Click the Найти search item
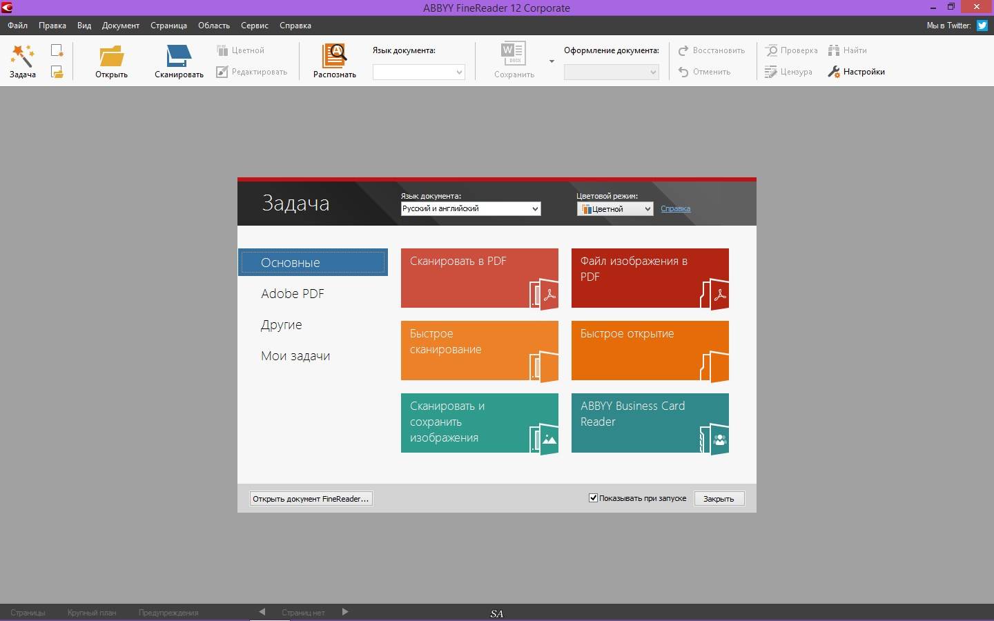 point(848,50)
